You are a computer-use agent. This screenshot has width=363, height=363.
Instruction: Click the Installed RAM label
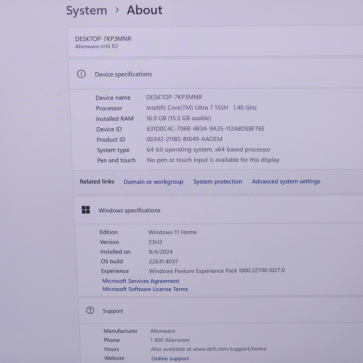[x=115, y=119]
